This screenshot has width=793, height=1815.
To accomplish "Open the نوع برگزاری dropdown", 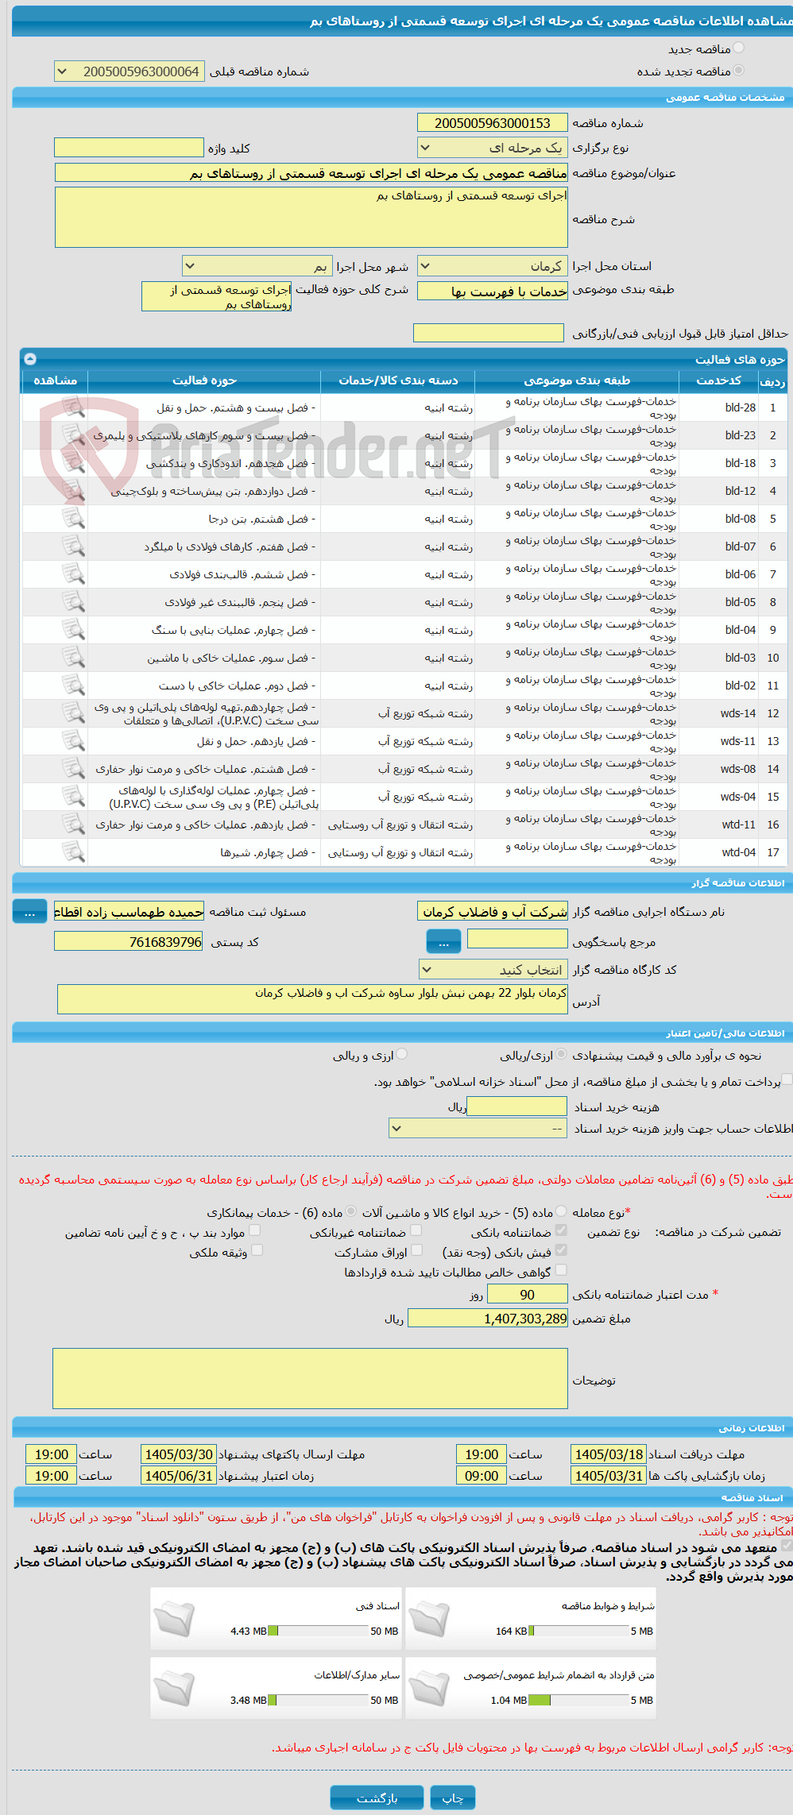I will click(x=493, y=148).
